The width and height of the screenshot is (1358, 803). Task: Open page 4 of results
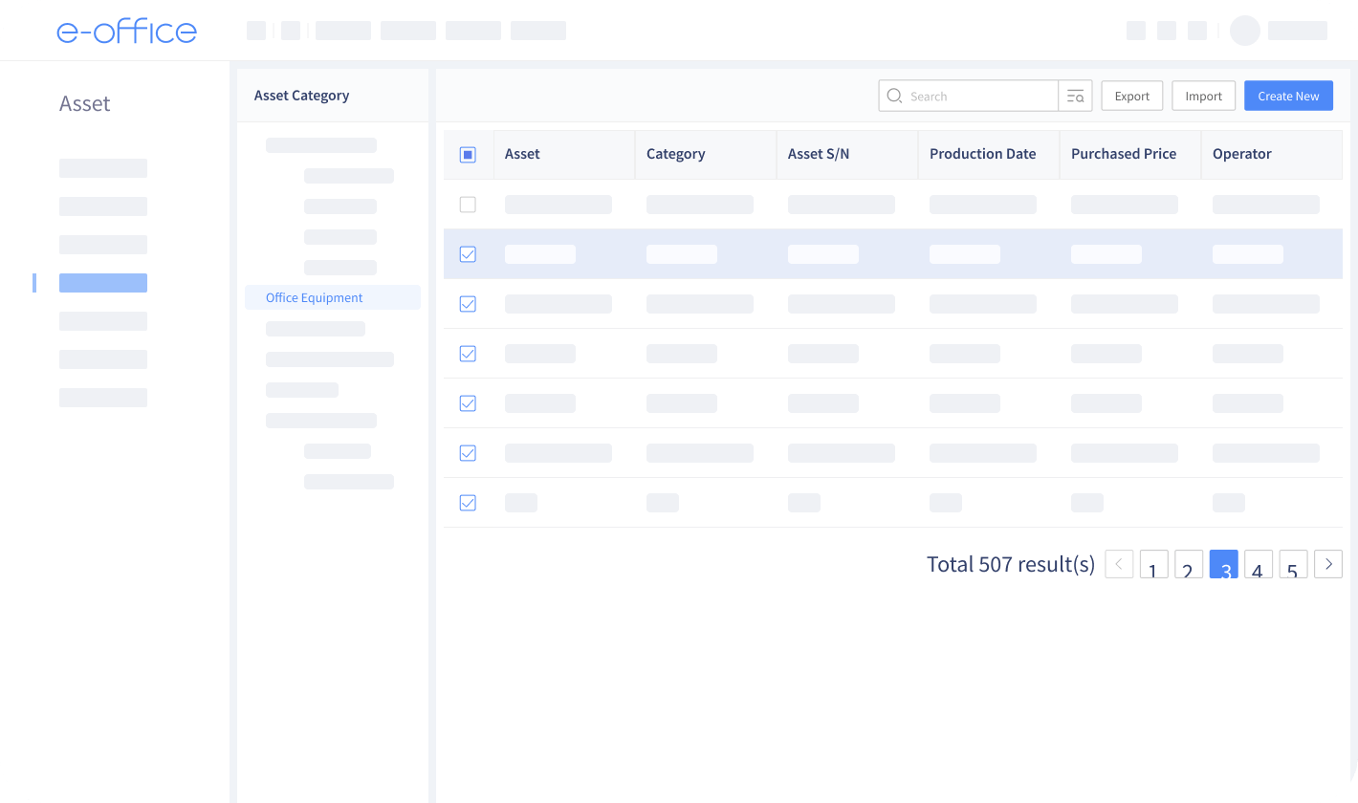[x=1259, y=564]
